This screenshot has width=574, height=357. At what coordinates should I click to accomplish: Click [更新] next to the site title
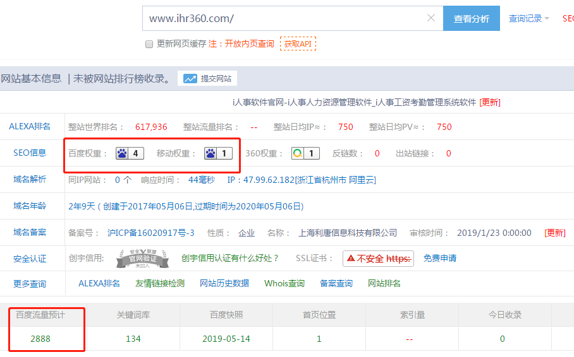click(490, 102)
